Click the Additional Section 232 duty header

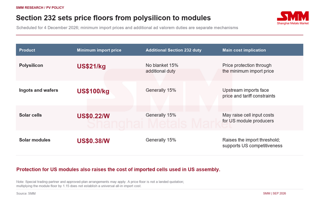pyautogui.click(x=174, y=50)
